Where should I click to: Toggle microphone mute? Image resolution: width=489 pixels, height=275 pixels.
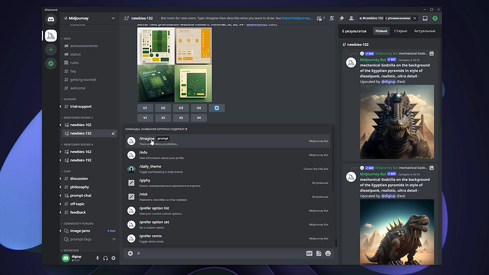pos(97,258)
